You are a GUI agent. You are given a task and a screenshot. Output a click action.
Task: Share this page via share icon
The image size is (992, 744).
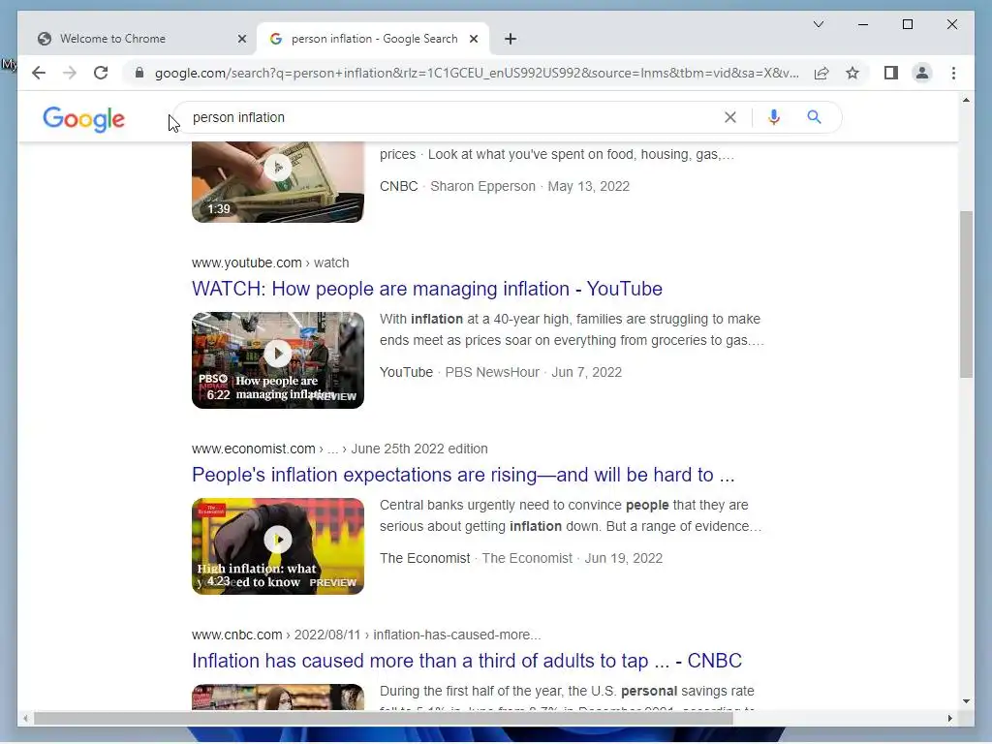[x=821, y=73]
